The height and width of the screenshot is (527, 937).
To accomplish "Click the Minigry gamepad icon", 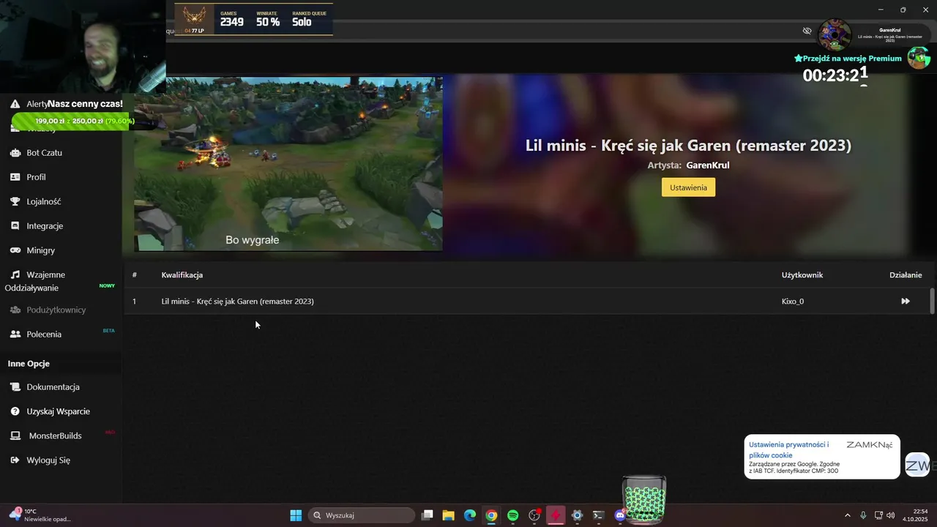I will point(15,250).
